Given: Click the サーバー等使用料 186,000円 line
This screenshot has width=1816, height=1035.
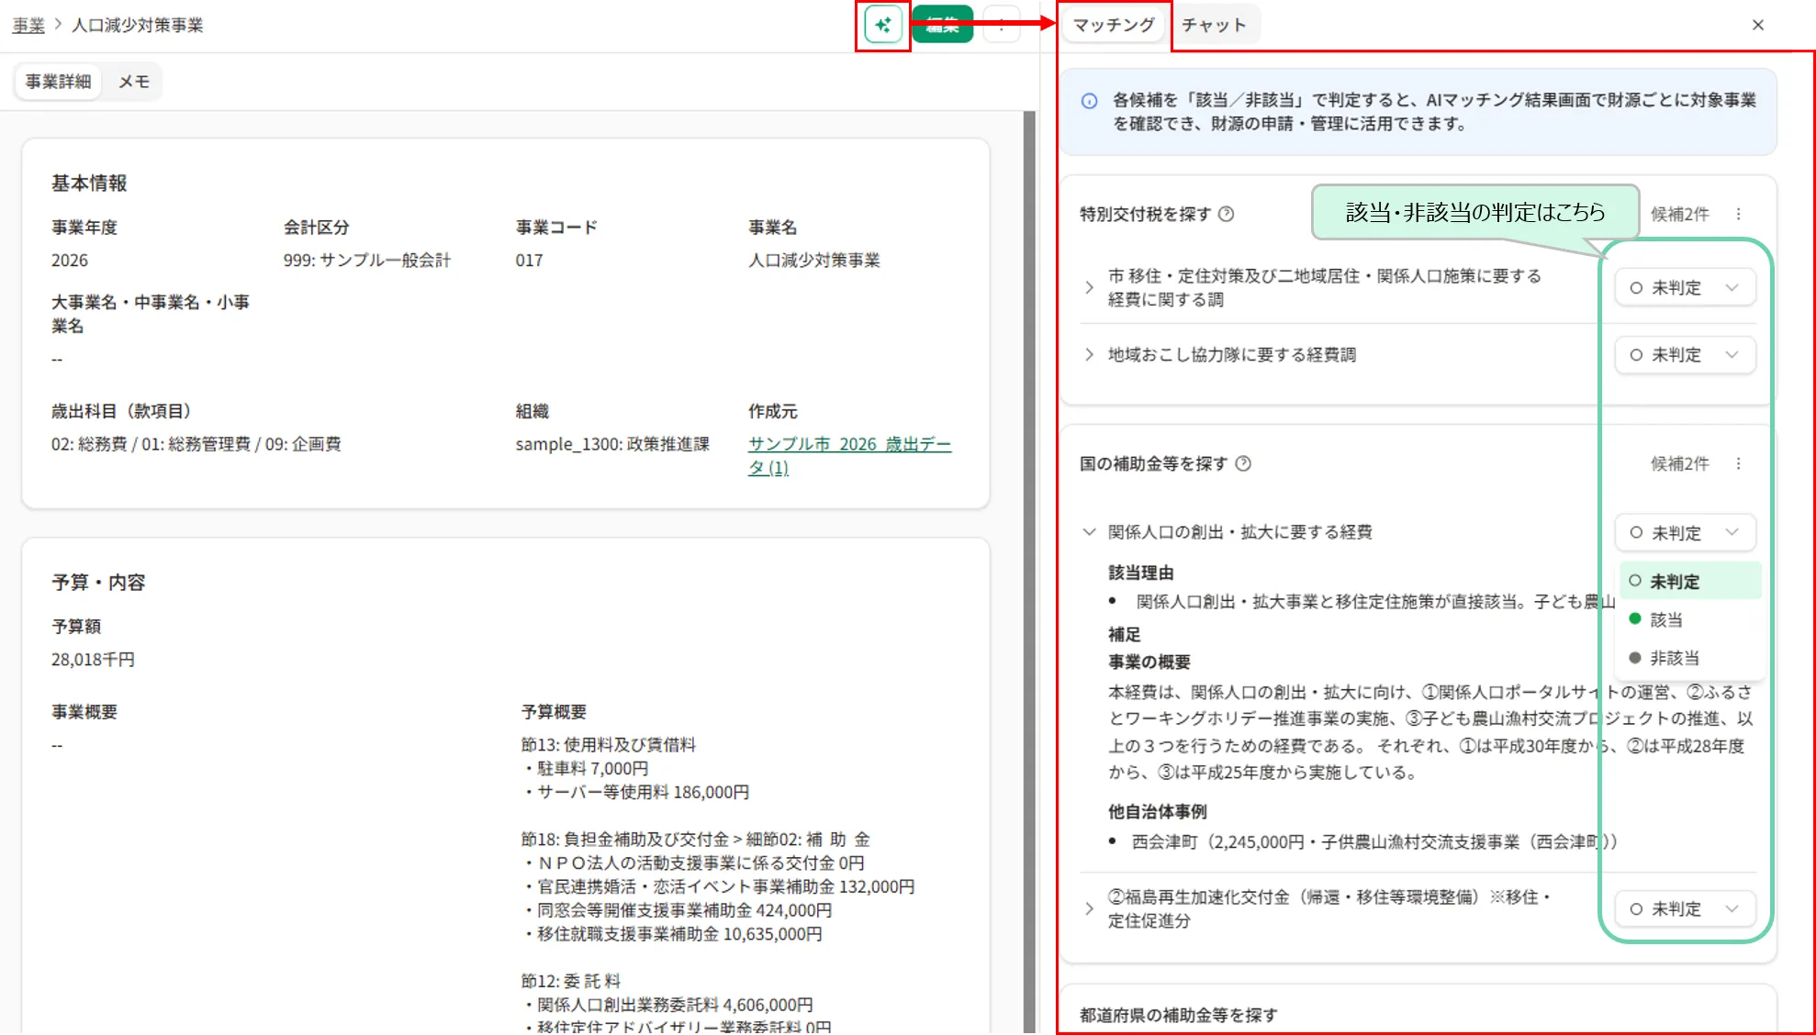Looking at the screenshot, I should tap(636, 792).
